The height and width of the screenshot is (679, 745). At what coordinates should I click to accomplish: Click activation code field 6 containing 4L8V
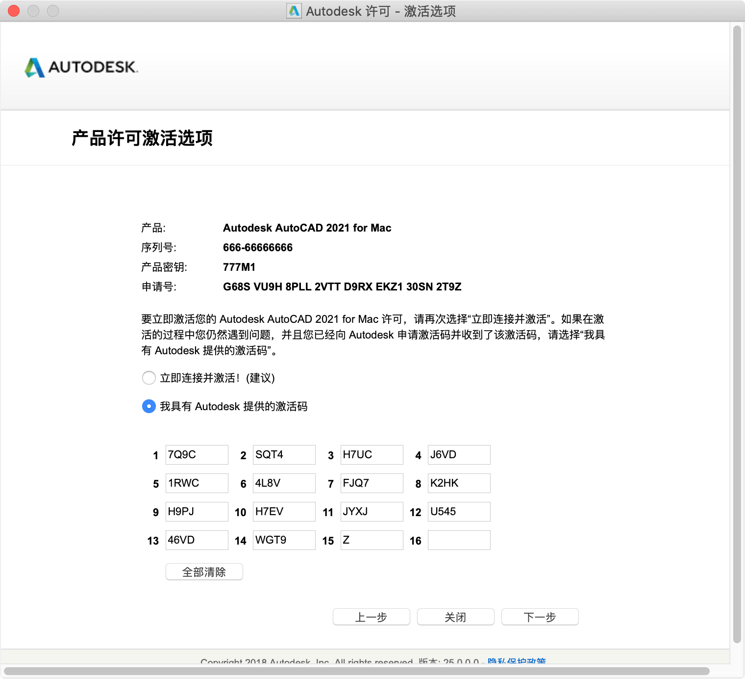click(x=284, y=483)
